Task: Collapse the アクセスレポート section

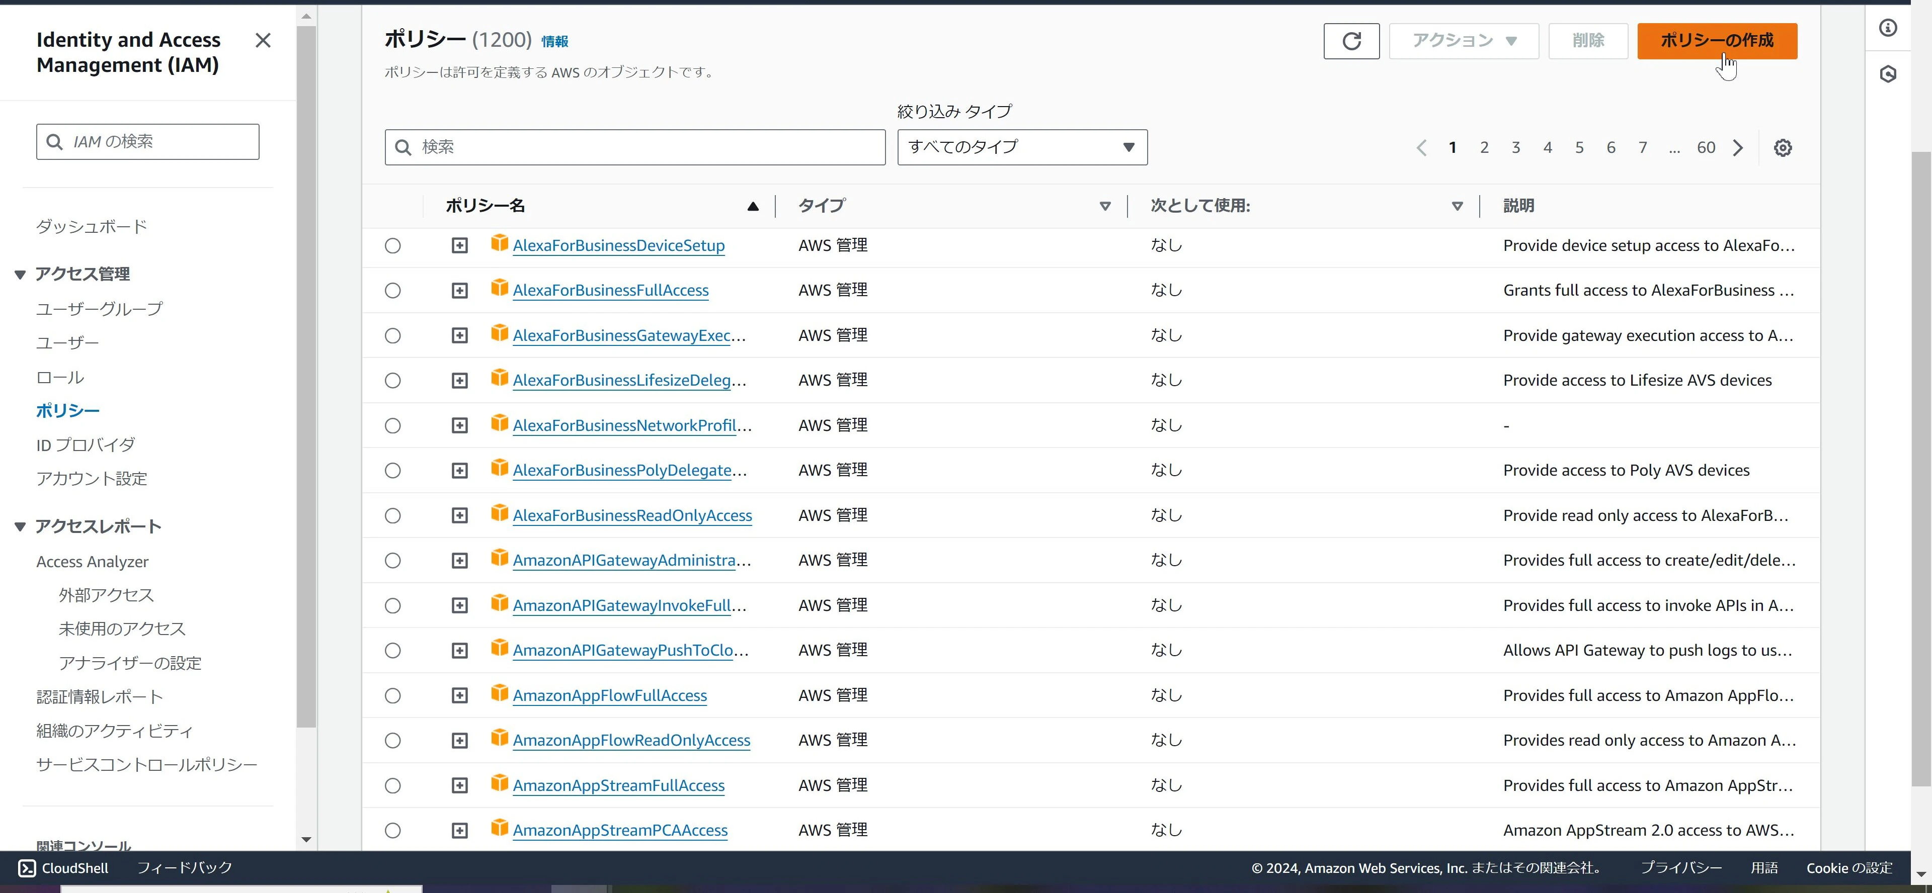Action: [x=20, y=527]
